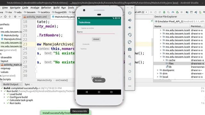Collapse the package folder containing cache and files
The image size is (205, 115).
coord(161,57)
